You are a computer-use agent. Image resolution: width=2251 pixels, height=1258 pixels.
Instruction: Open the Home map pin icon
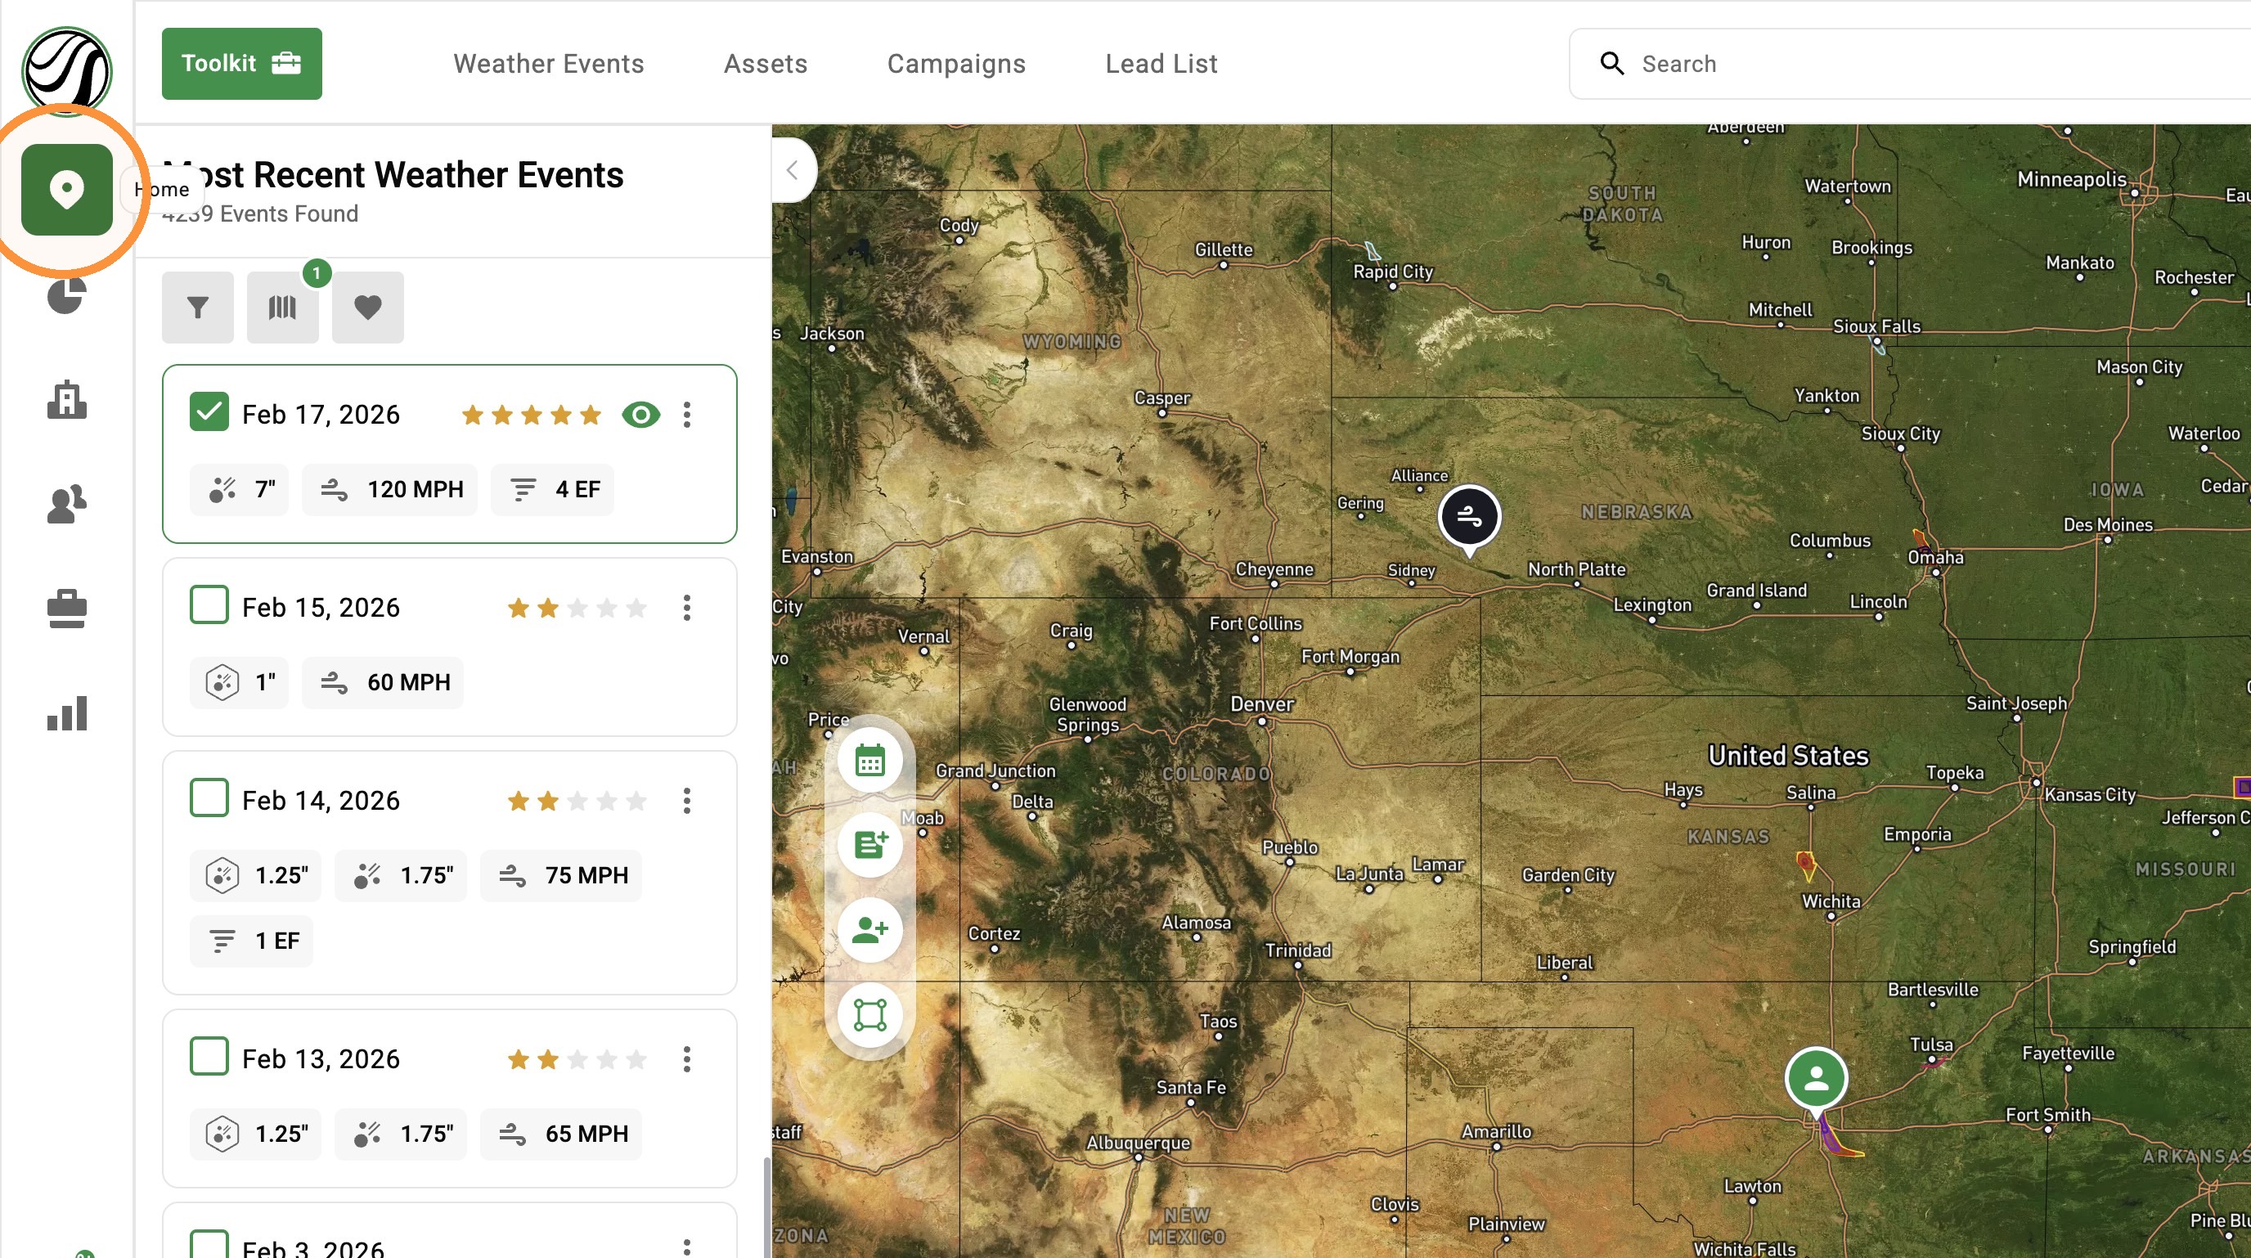[66, 189]
